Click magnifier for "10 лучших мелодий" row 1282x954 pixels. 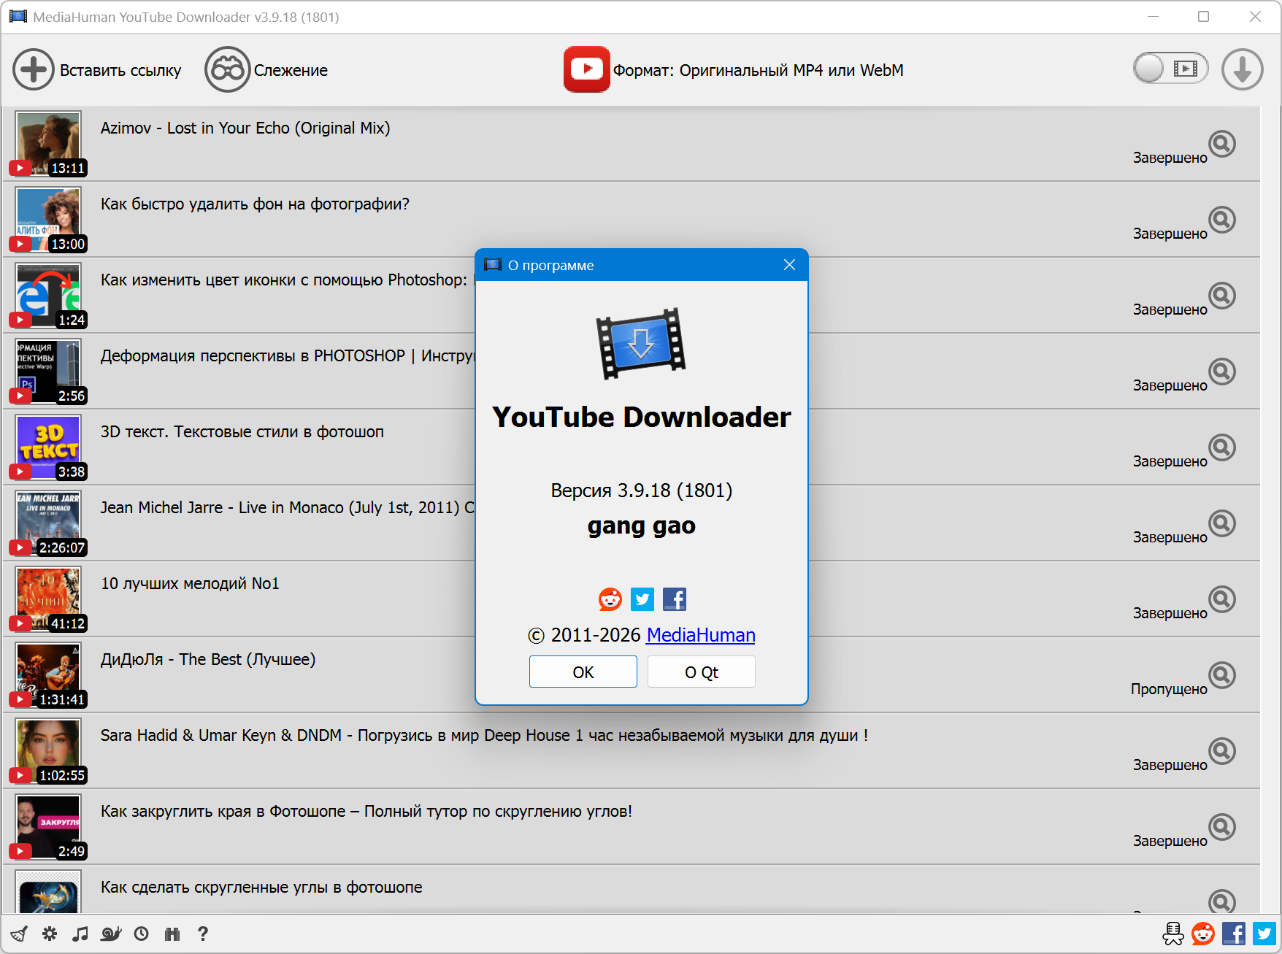(1221, 599)
